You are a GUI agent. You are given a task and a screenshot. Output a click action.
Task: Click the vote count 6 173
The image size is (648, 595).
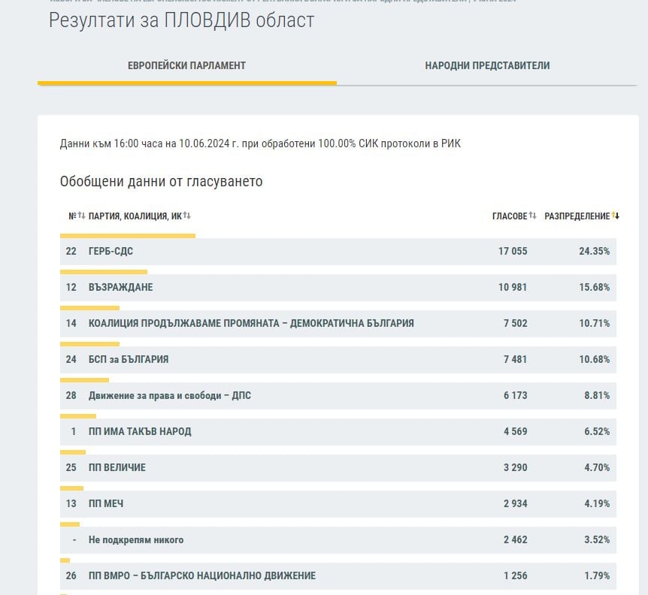(x=516, y=396)
